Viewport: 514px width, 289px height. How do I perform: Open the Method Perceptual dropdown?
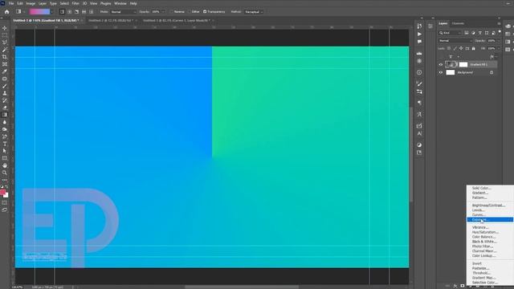(x=254, y=12)
